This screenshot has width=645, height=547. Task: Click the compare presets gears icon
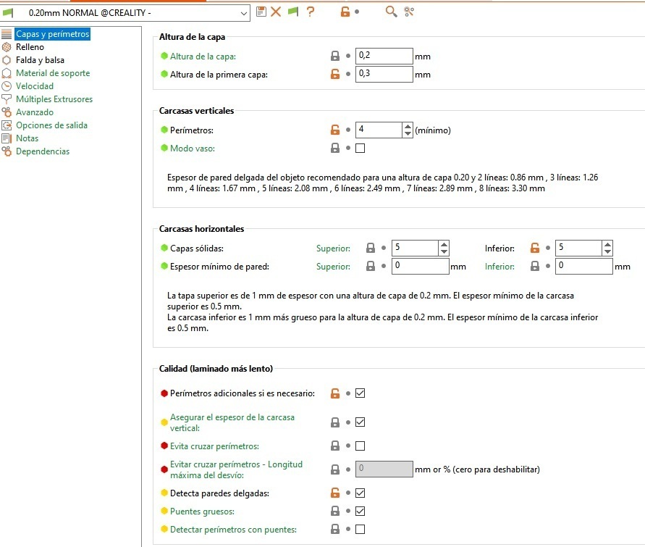tap(409, 12)
